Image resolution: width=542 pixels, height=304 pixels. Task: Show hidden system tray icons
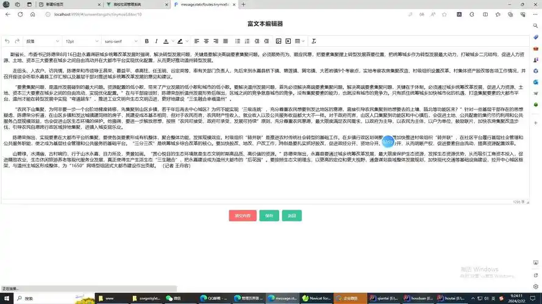[x=473, y=298]
